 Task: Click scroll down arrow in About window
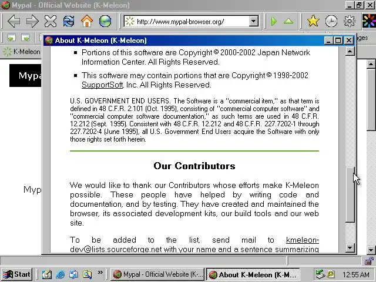click(350, 248)
